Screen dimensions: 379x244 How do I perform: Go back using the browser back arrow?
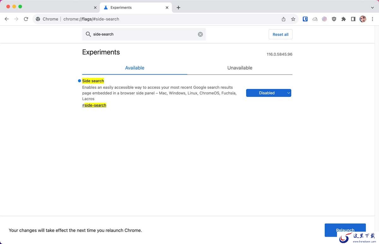(7, 19)
